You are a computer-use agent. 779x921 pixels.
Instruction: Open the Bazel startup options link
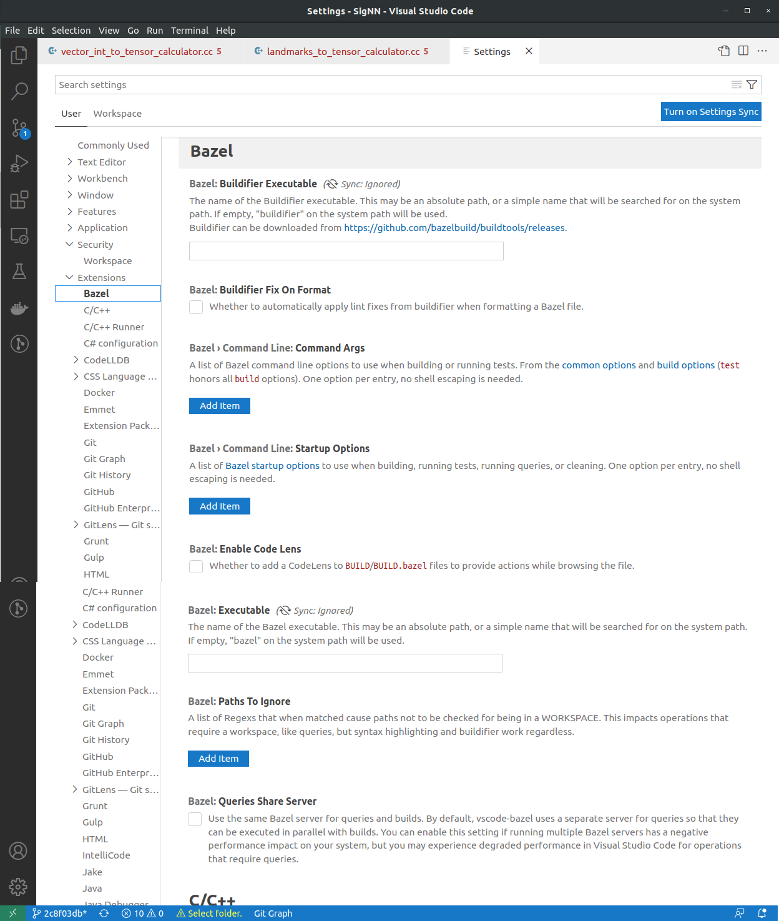pos(272,466)
